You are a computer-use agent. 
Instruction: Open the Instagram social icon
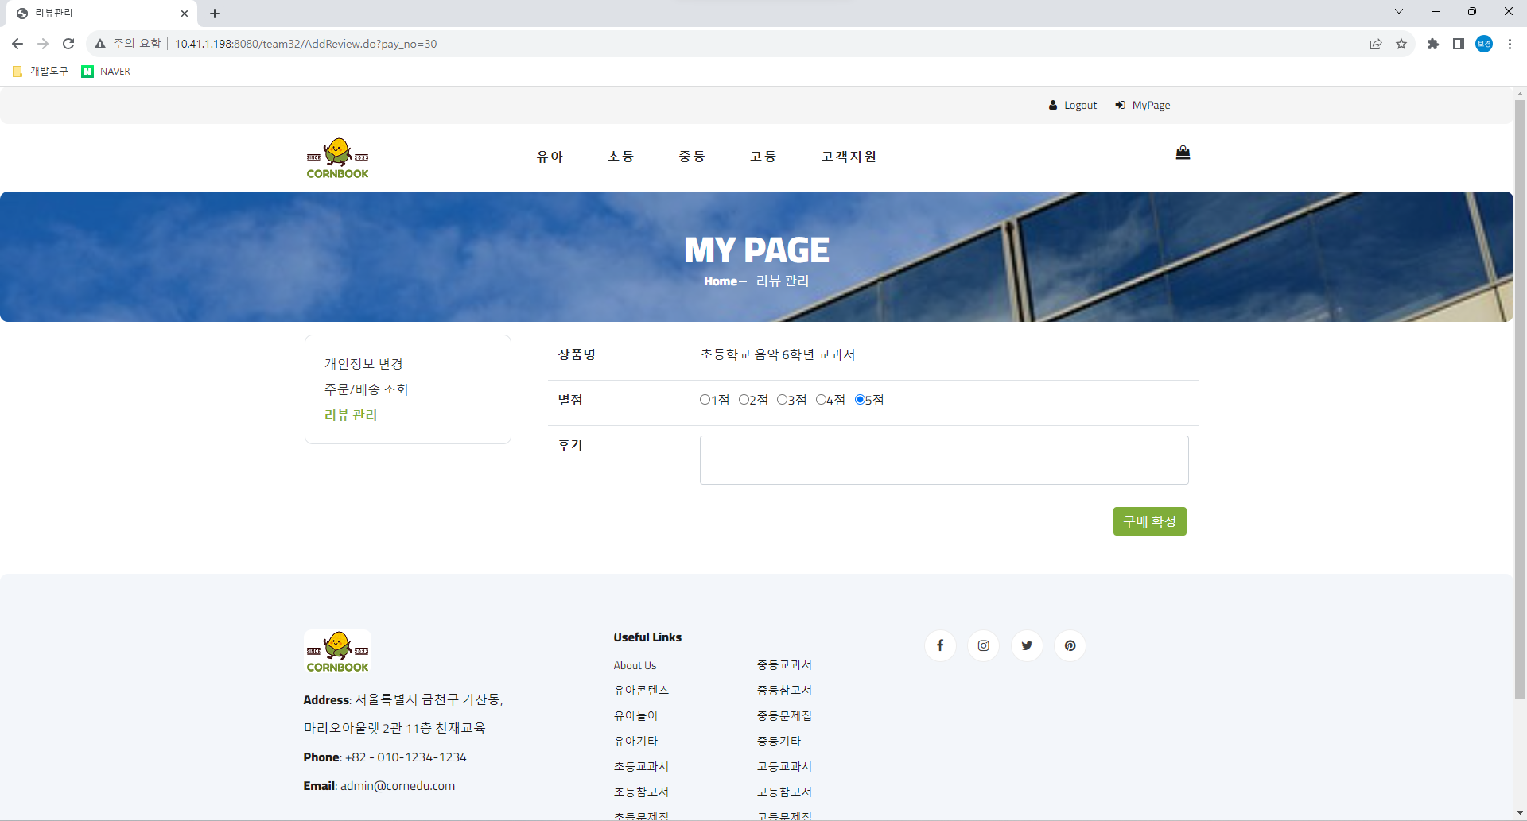point(984,645)
